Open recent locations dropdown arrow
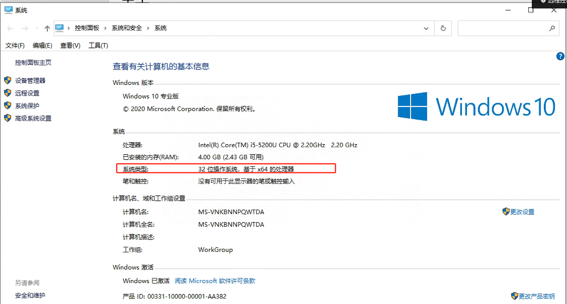 point(37,29)
